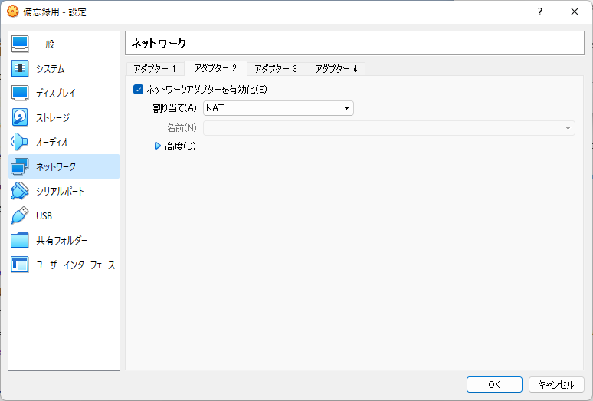Confirm settings with OK button

point(494,385)
